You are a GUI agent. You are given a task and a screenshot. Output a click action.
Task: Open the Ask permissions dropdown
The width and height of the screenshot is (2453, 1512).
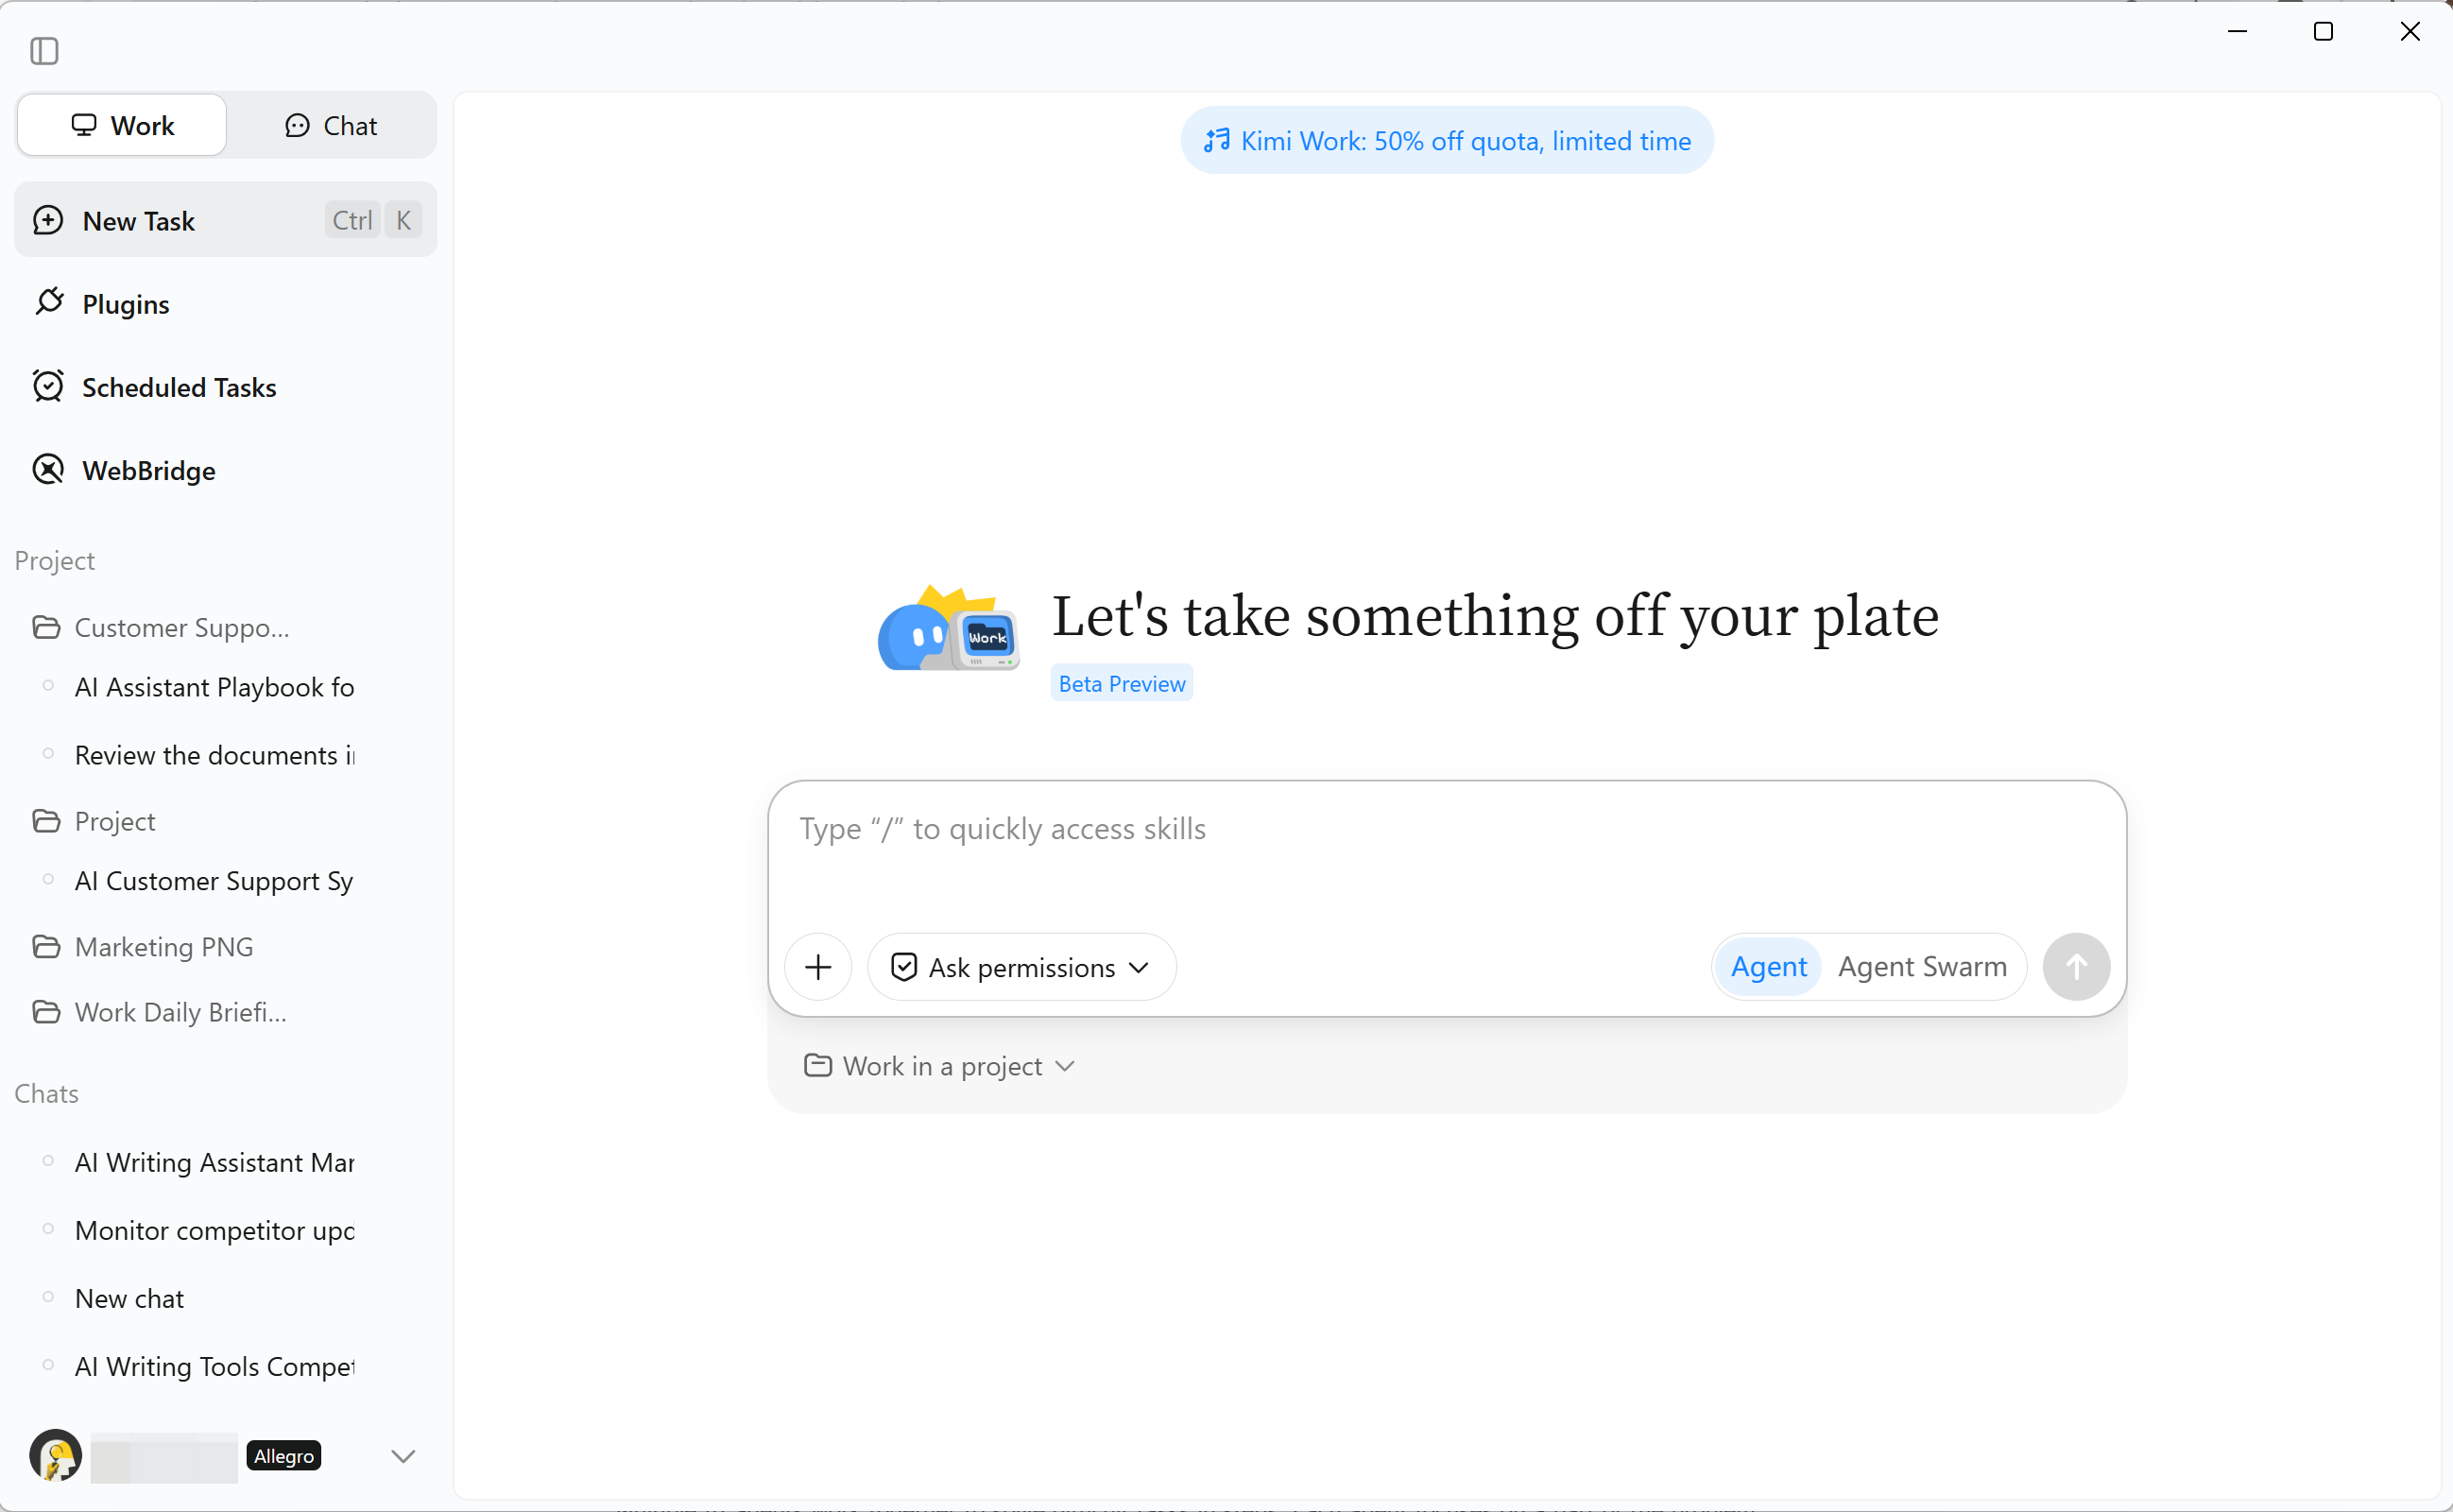click(1021, 967)
